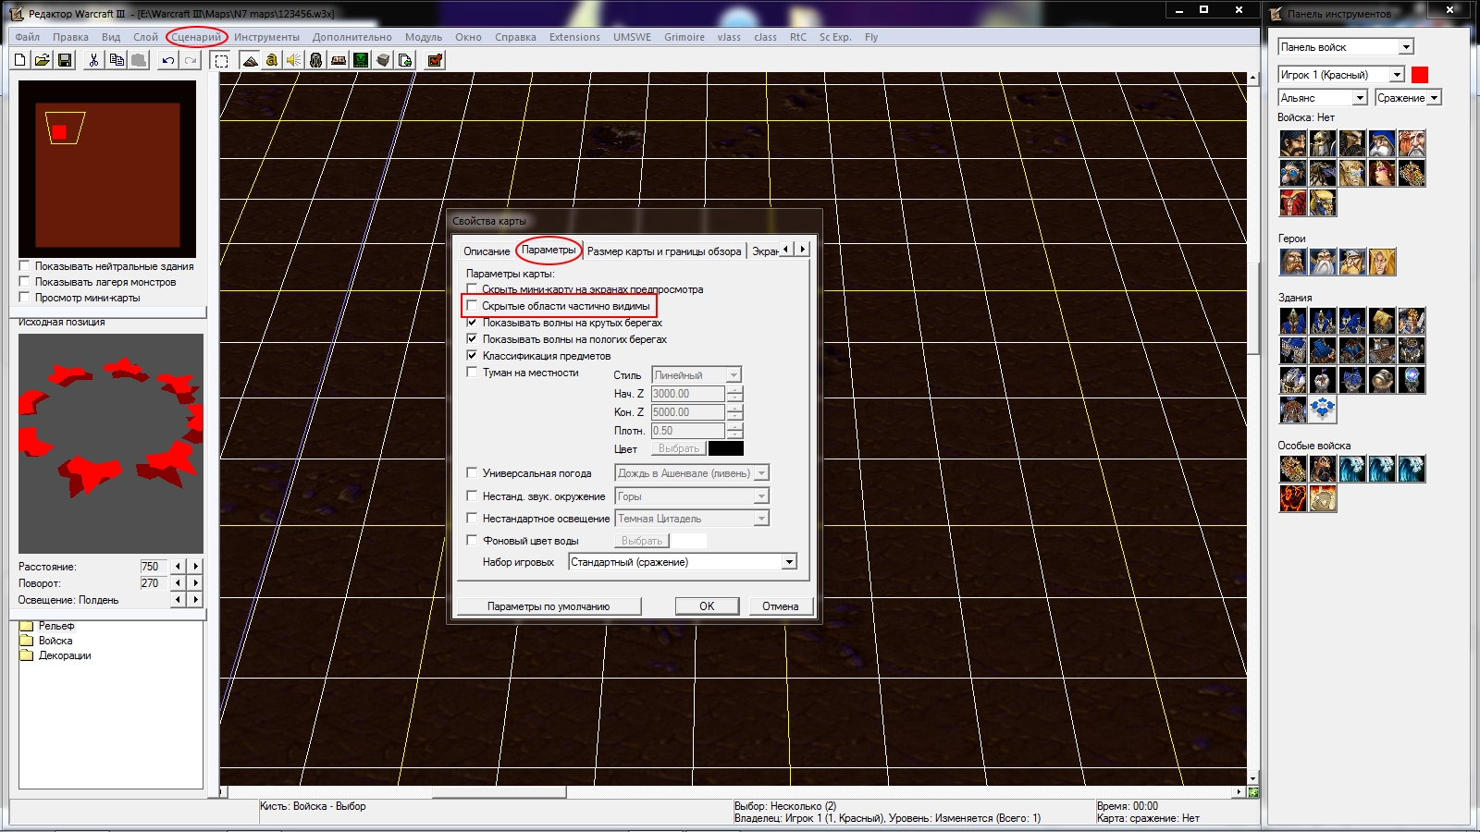The height and width of the screenshot is (832, 1480).
Task: Click the 'Отмена' cancel button
Action: (x=781, y=606)
